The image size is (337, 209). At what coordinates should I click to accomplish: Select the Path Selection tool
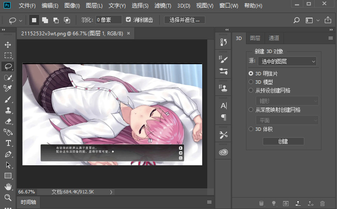coord(8,165)
